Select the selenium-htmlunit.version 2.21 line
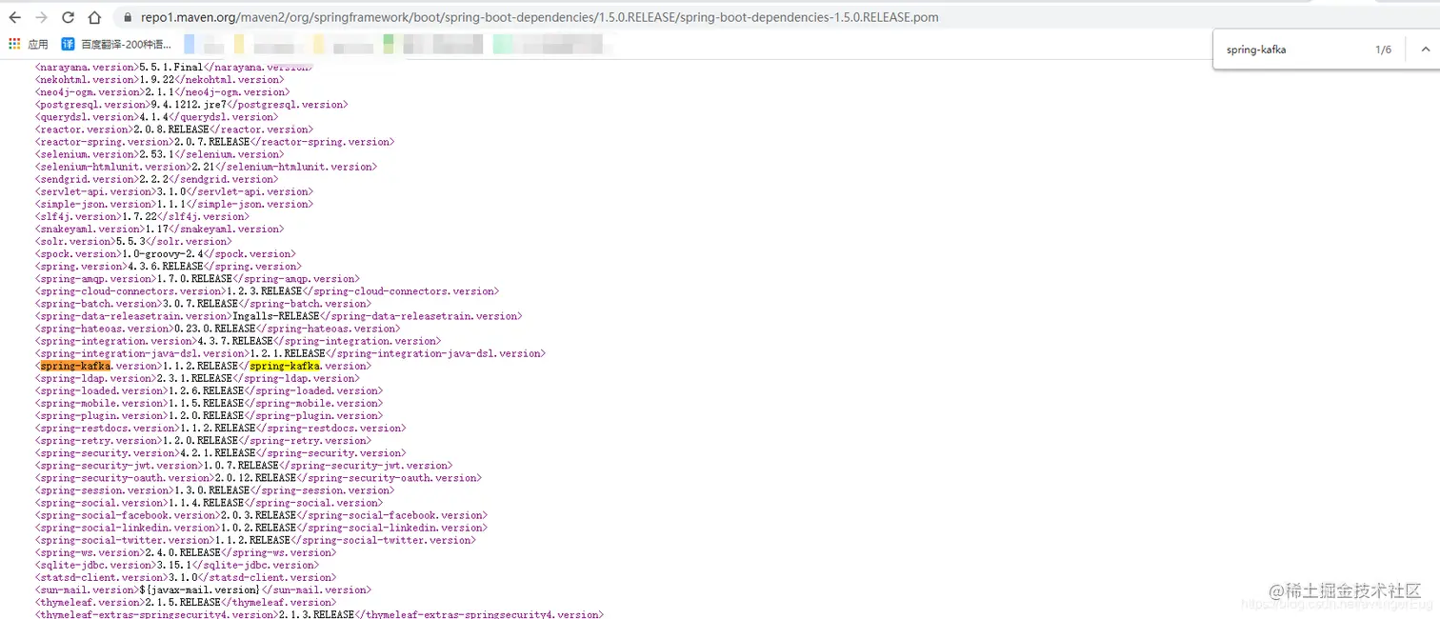 pos(206,167)
